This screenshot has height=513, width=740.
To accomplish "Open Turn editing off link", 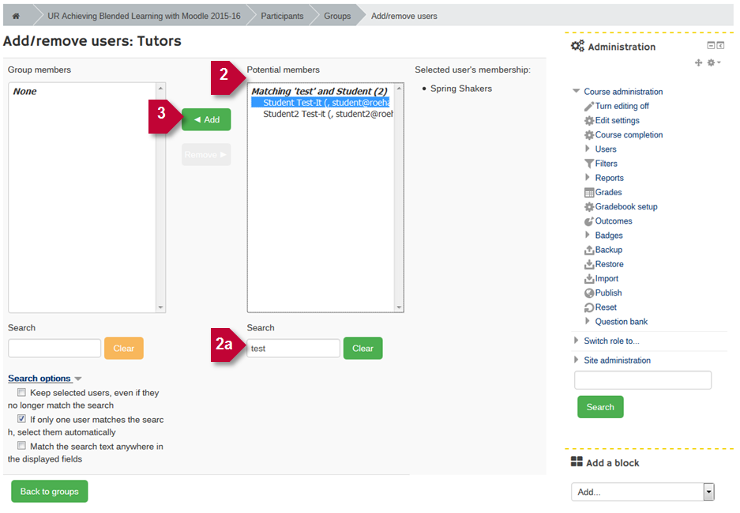I will 622,106.
